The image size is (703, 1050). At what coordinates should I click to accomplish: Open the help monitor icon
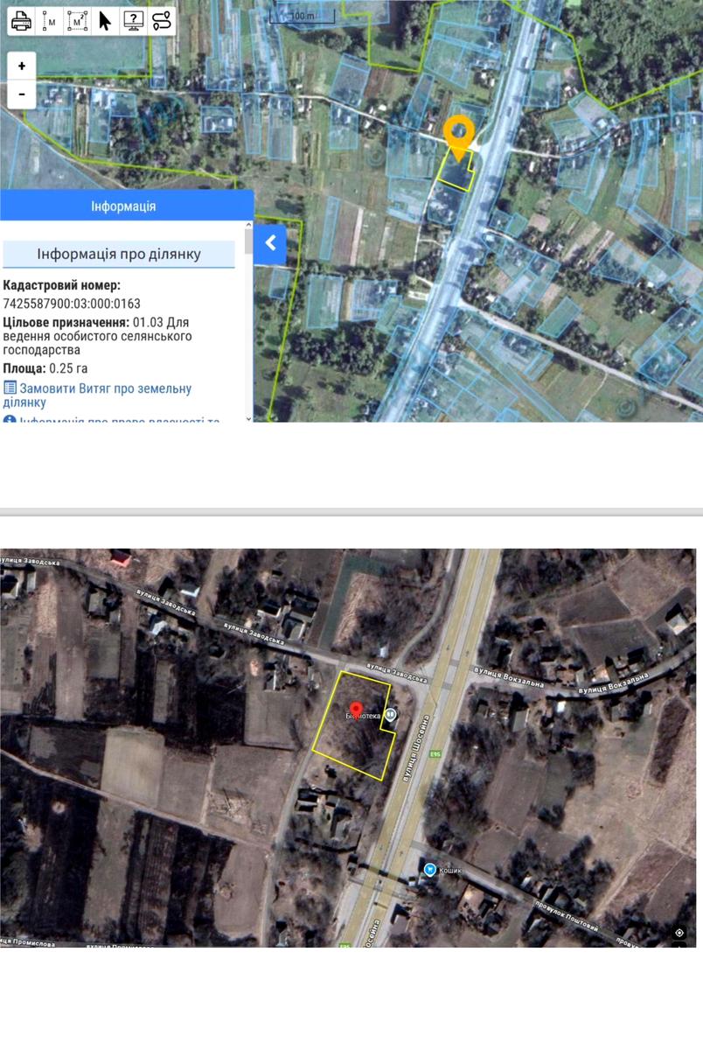pos(133,21)
